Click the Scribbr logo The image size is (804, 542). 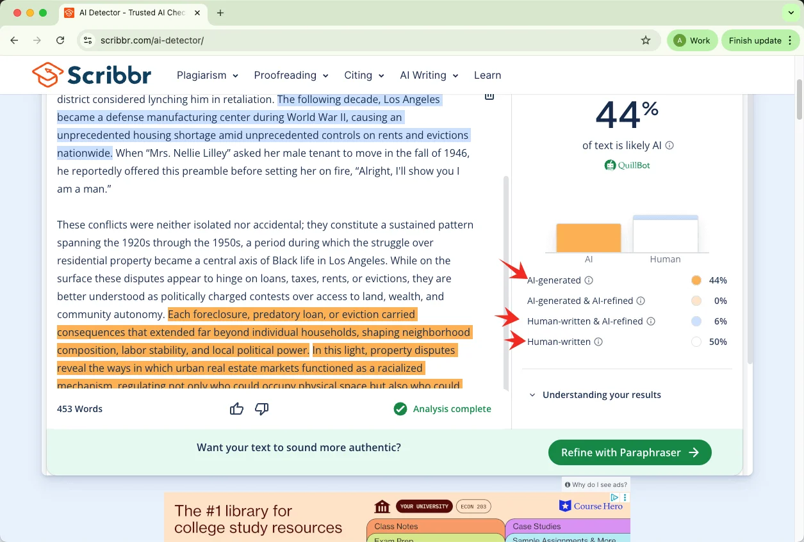tap(92, 75)
